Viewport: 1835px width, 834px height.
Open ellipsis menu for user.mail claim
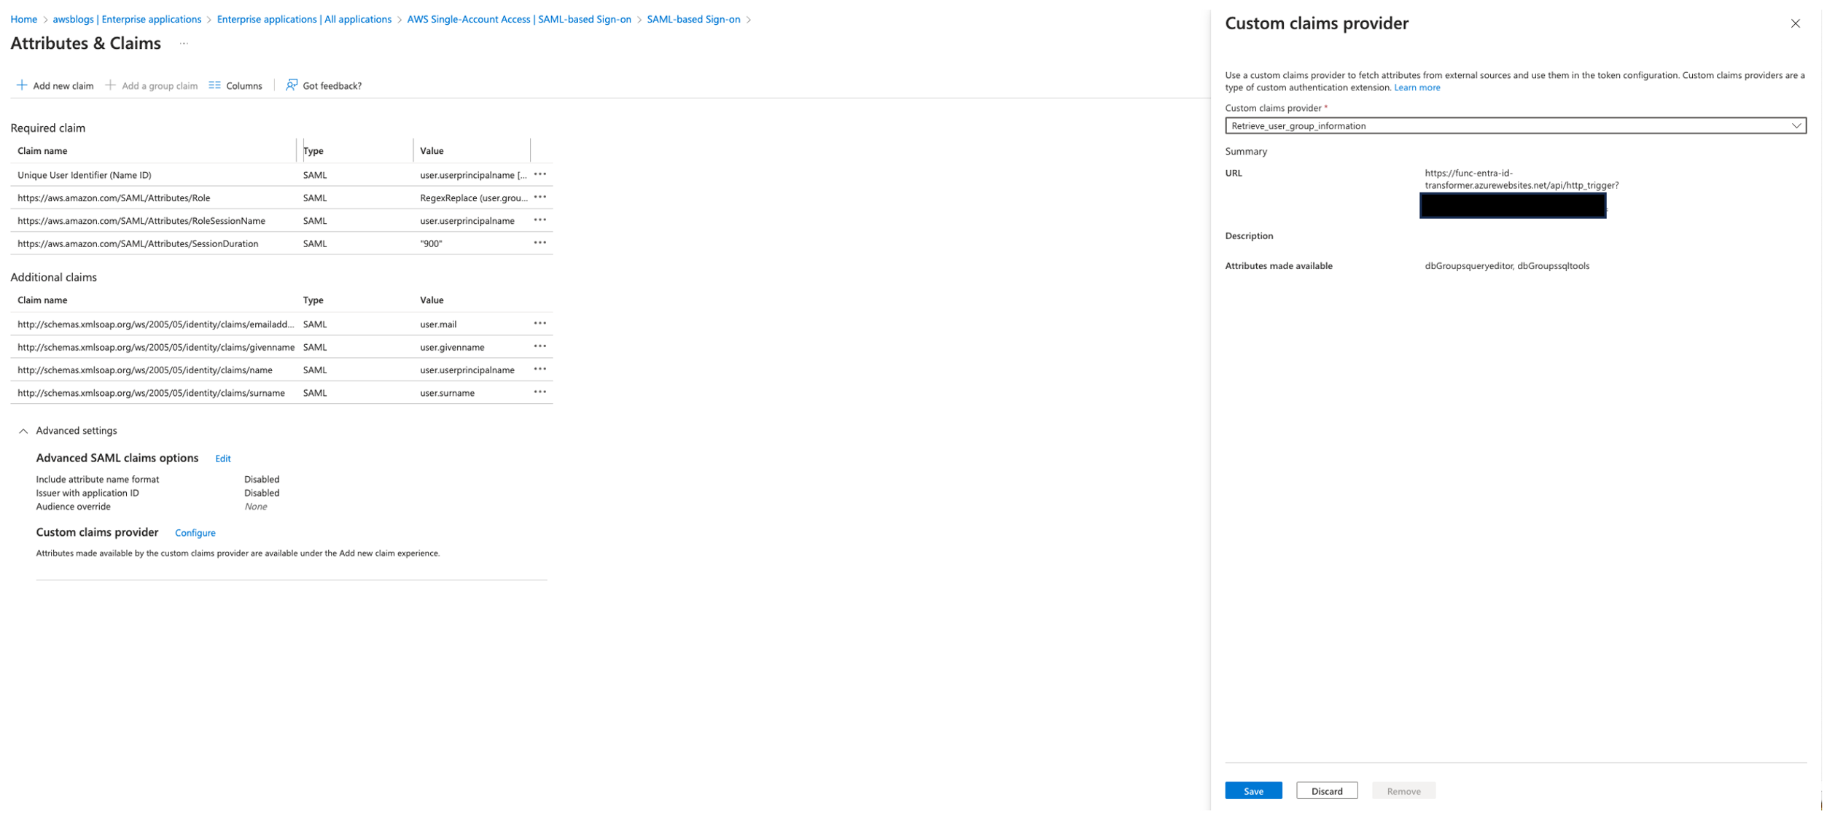[539, 324]
